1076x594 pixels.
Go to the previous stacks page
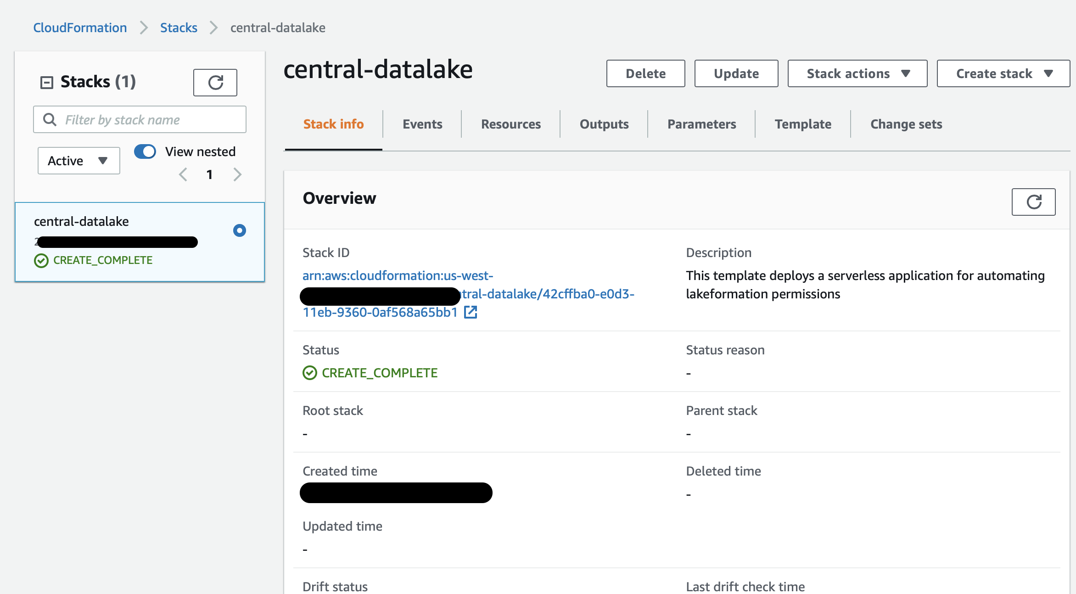(x=183, y=174)
